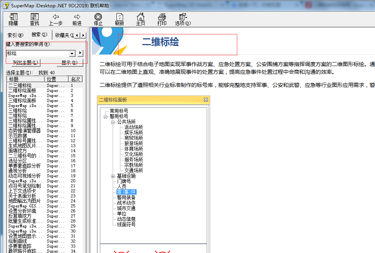
Task: Stop loading with the 停止 icon
Action: point(98,19)
